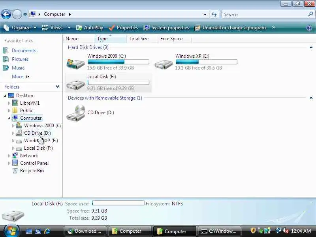Click inside the Search box
Image resolution: width=316 pixels, height=237 pixels.
[x=265, y=15]
